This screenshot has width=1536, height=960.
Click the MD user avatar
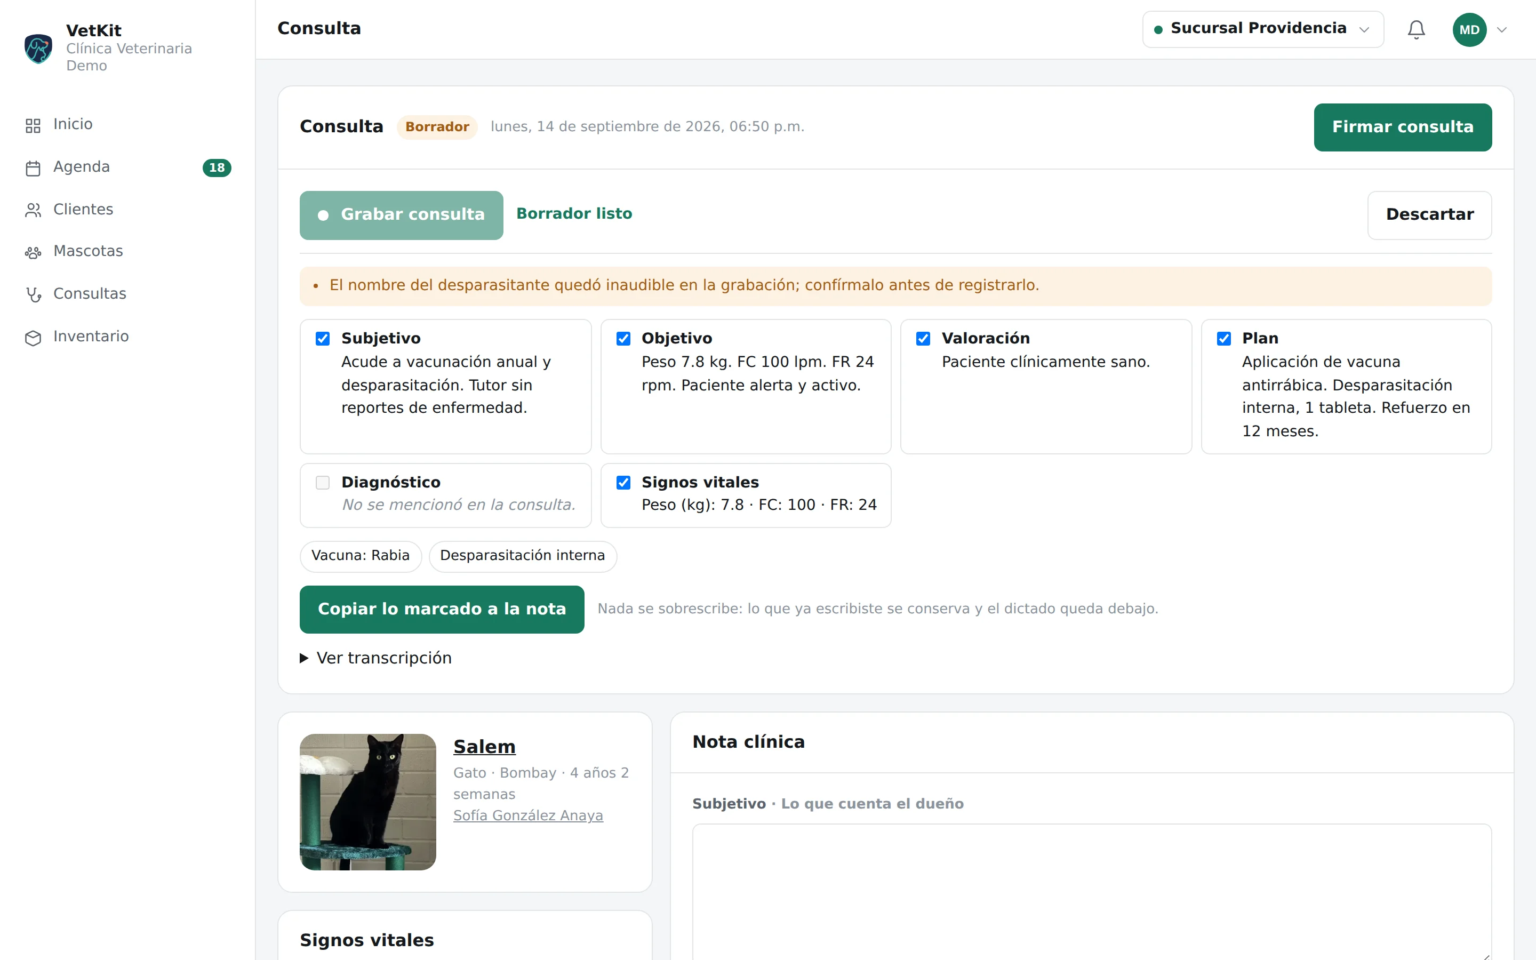click(1469, 29)
